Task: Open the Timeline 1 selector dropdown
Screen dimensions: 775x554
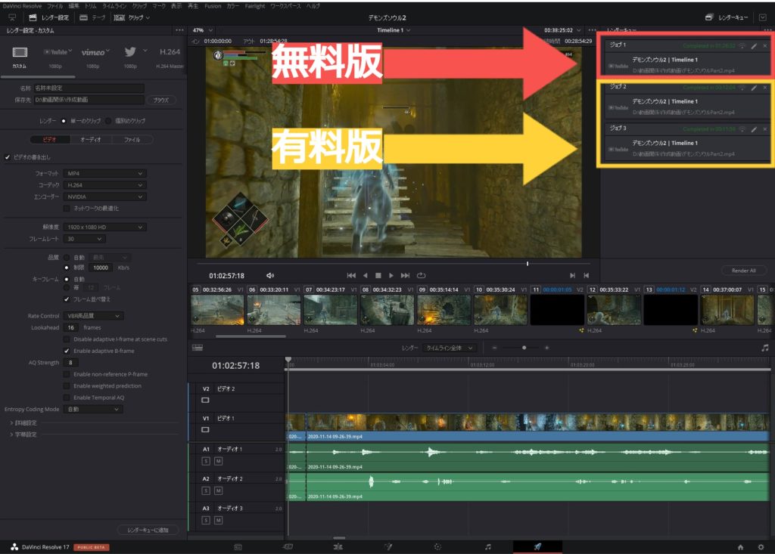Action: [x=394, y=30]
